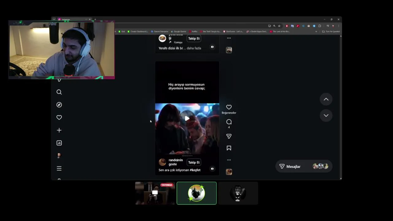
Task: Open notifications heart in the sidebar
Action: coord(59,117)
